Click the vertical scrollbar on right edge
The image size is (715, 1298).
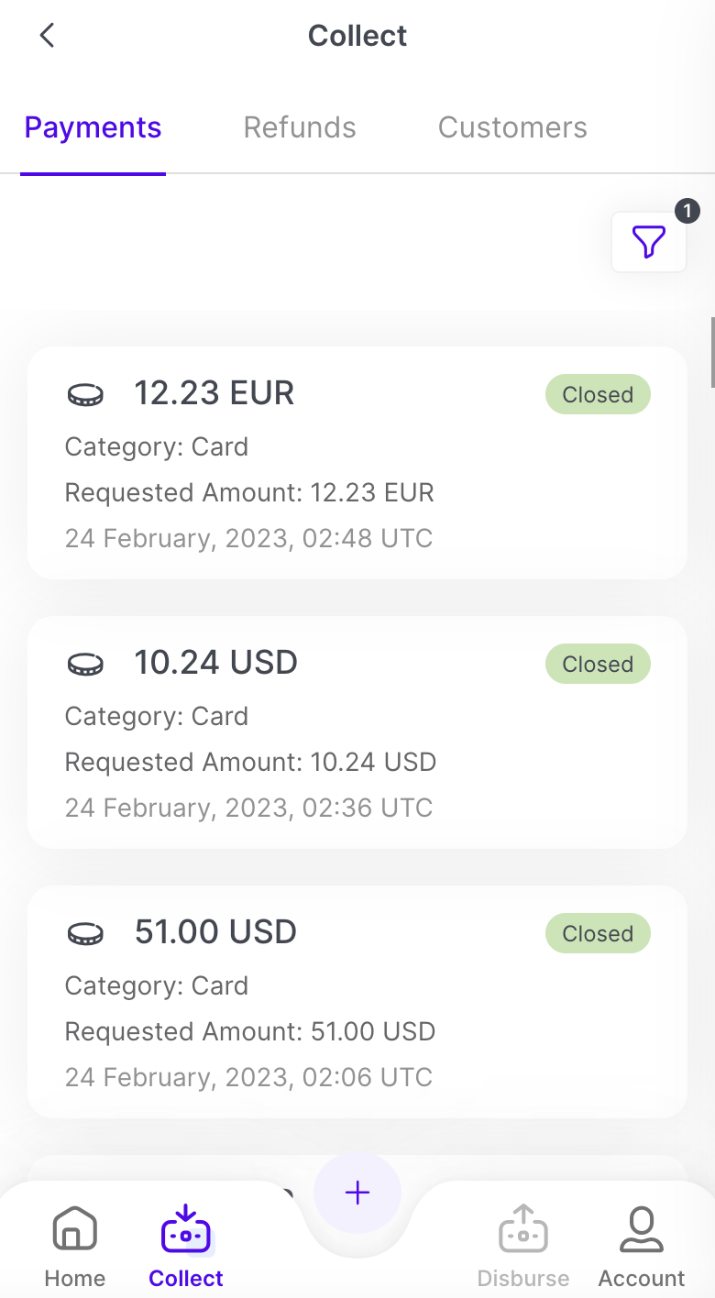pyautogui.click(x=712, y=353)
